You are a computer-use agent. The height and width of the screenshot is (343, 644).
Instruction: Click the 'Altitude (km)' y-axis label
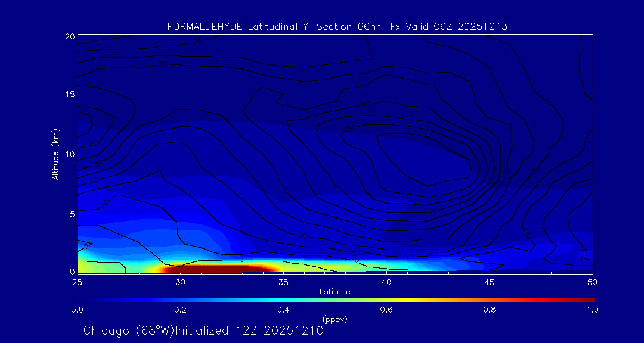pyautogui.click(x=56, y=154)
